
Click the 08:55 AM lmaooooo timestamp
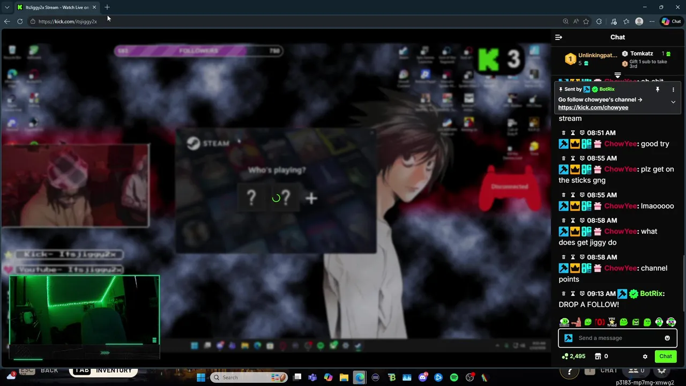(601, 195)
